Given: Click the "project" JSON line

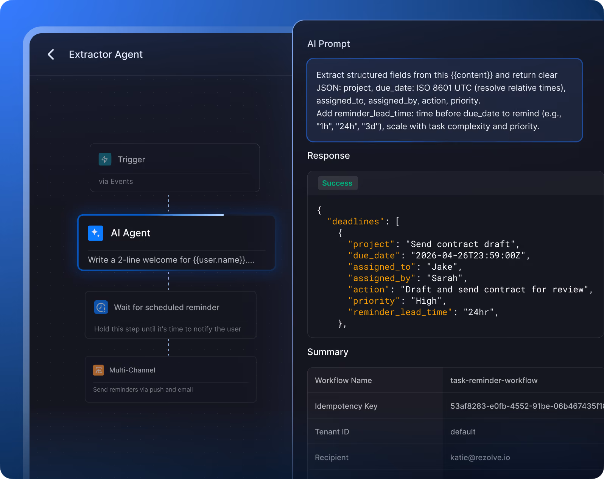Looking at the screenshot, I should (434, 244).
